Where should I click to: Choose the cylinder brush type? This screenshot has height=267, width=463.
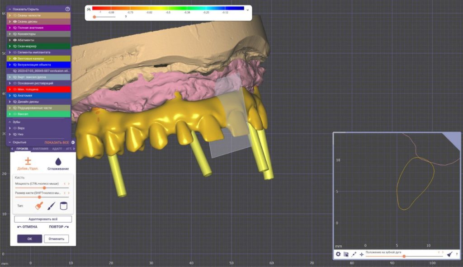tap(64, 206)
